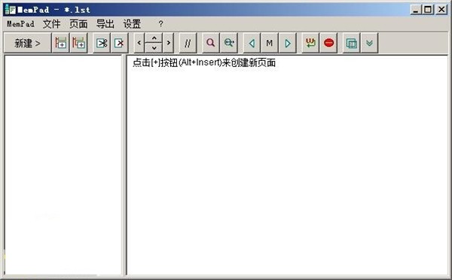This screenshot has height=280, width=452.
Task: Open the 文件 menu
Action: (x=51, y=24)
